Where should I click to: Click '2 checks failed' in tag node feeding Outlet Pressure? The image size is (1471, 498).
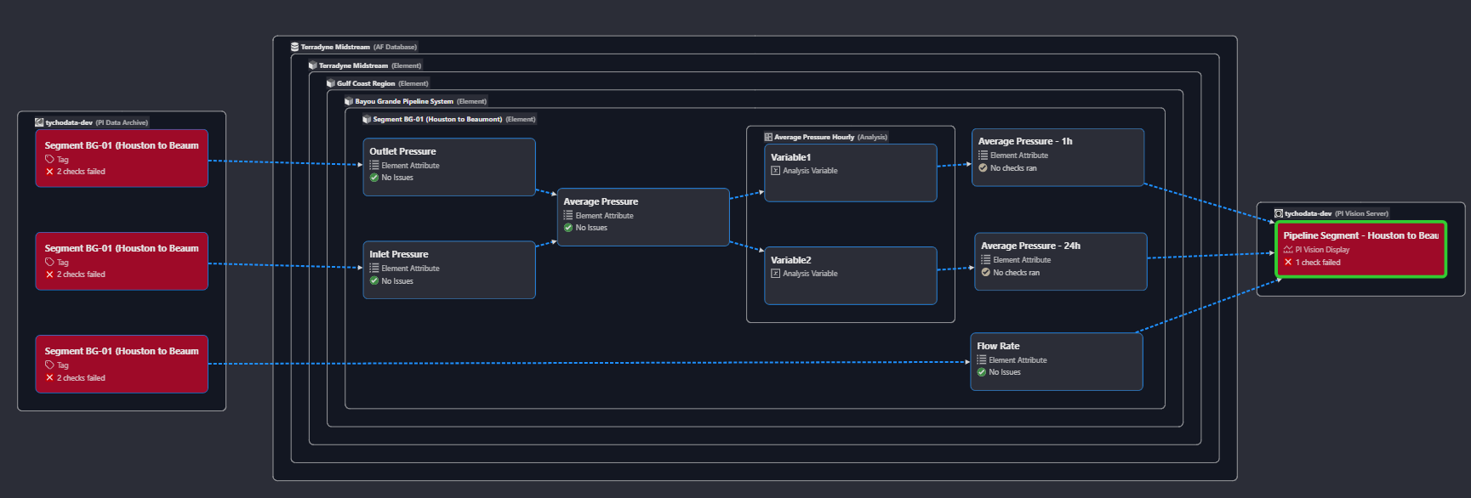[81, 172]
